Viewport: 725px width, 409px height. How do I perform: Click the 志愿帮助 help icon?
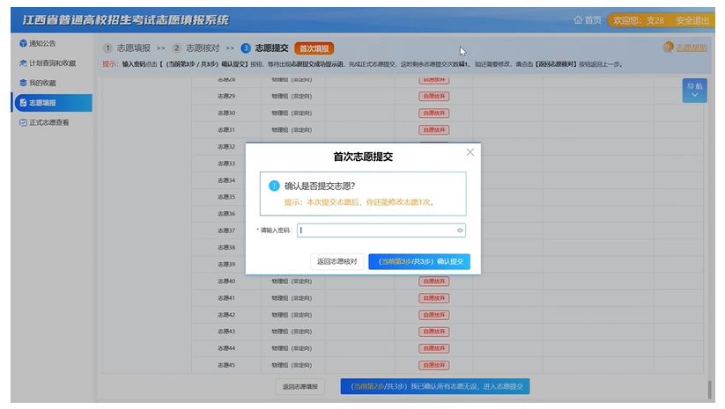coord(668,47)
